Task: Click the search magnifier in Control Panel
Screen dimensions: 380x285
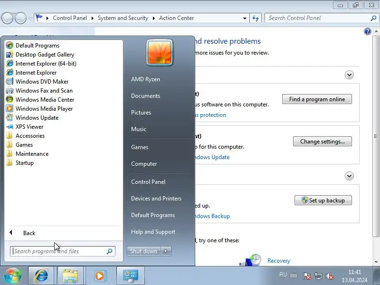Action: pyautogui.click(x=373, y=18)
